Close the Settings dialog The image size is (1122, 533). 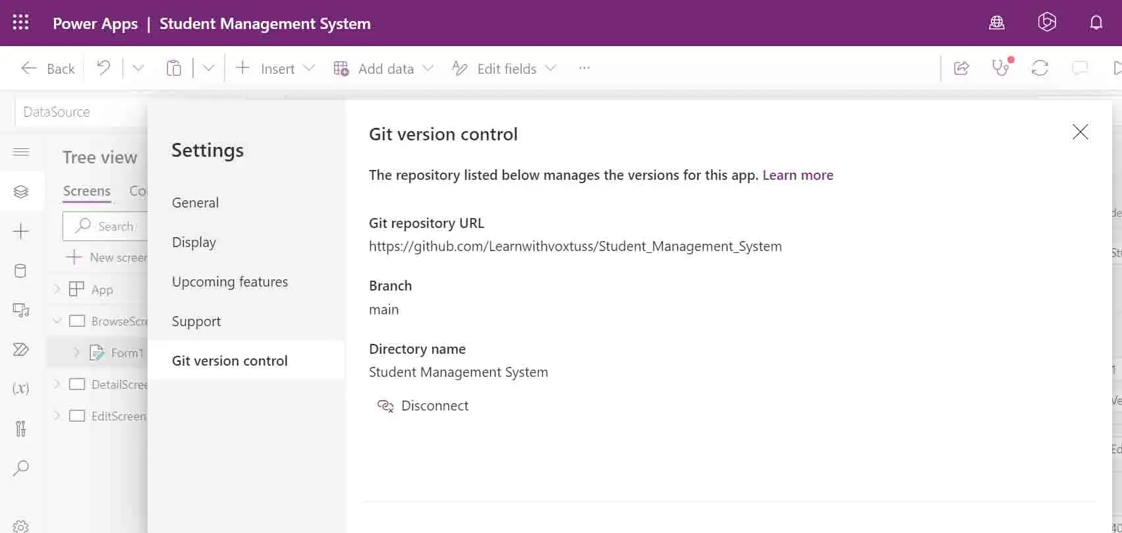pos(1080,132)
